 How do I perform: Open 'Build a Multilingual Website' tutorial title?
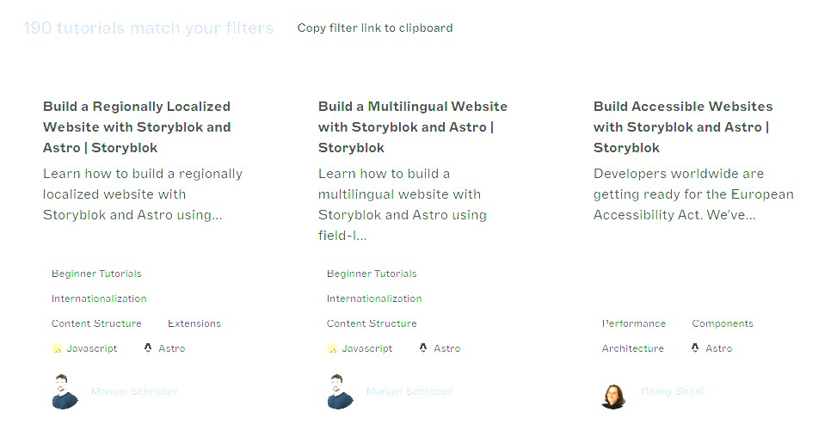[412, 127]
